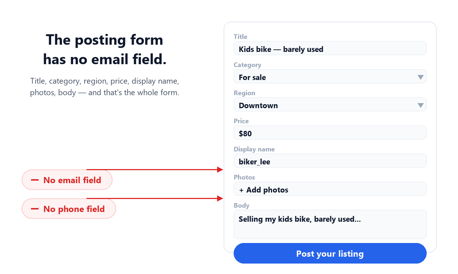The image size is (458, 274).
Task: Select the For sale category combo box
Action: tap(330, 76)
